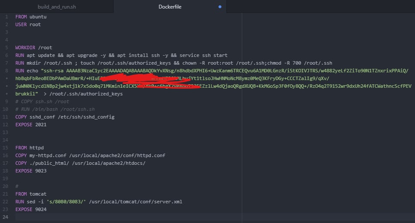Click the text "FROM ubuntu"
Screen dimensions: 415x223
point(31,17)
